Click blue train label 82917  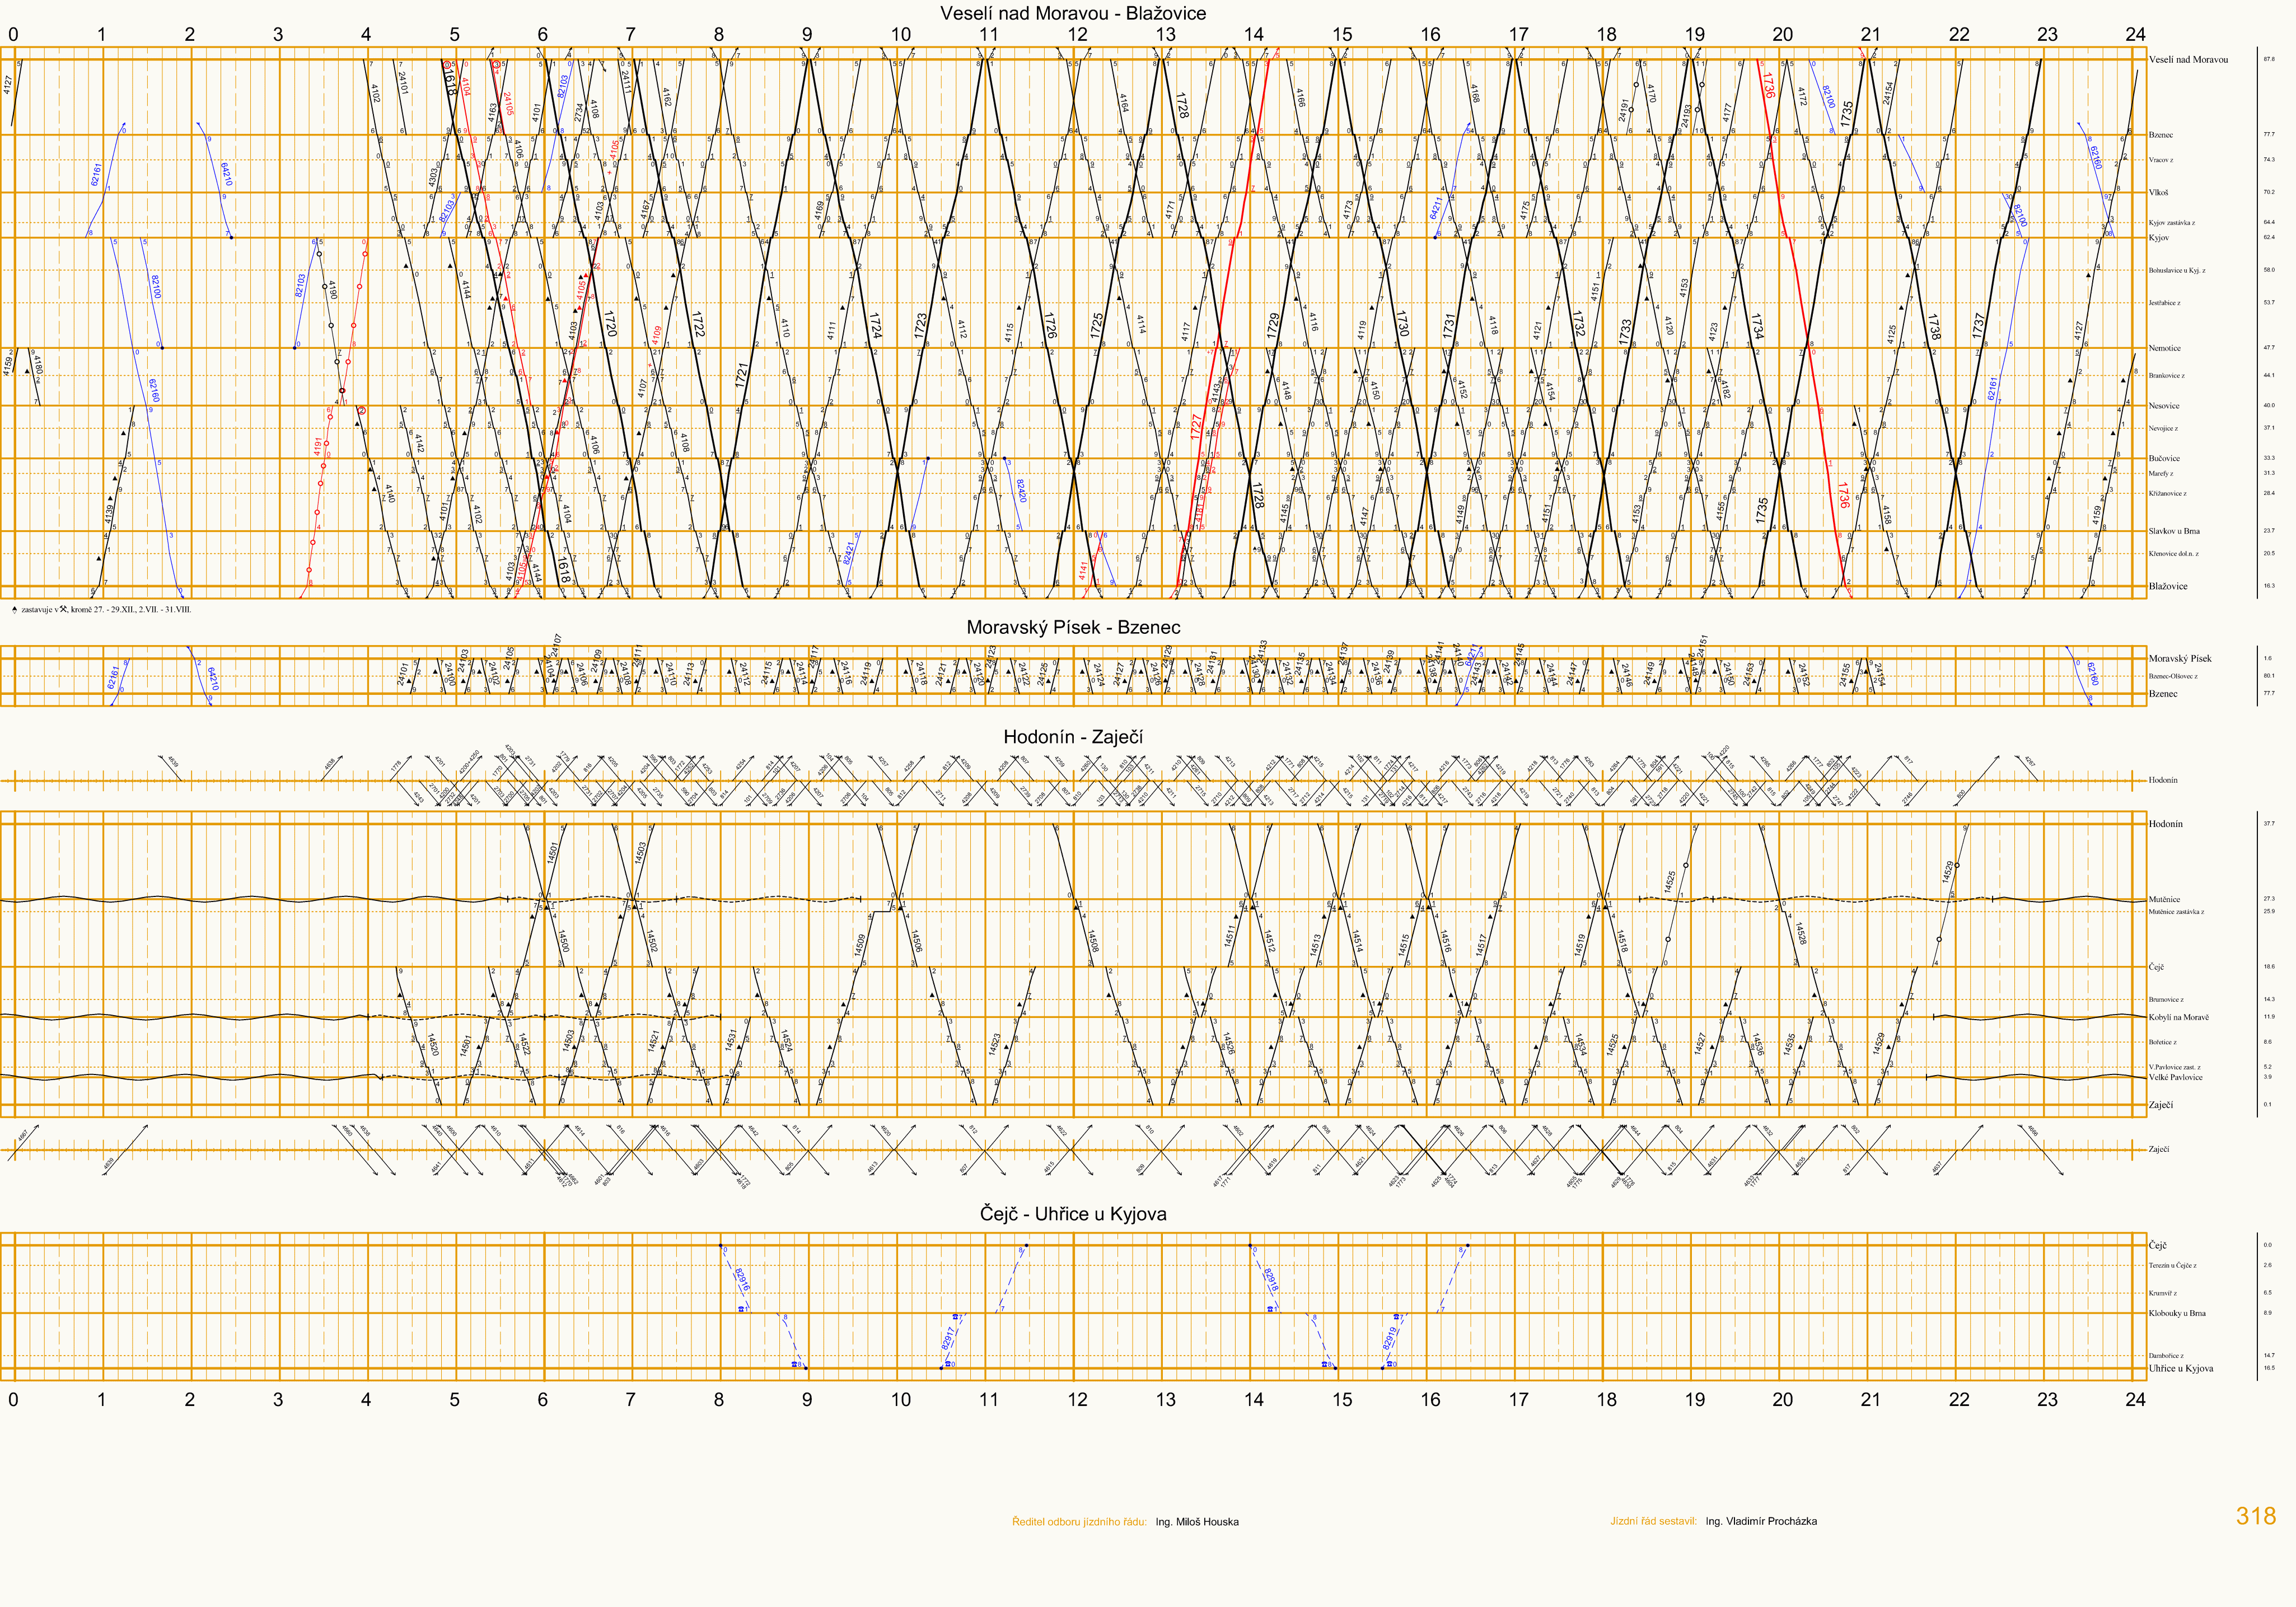[x=948, y=1338]
